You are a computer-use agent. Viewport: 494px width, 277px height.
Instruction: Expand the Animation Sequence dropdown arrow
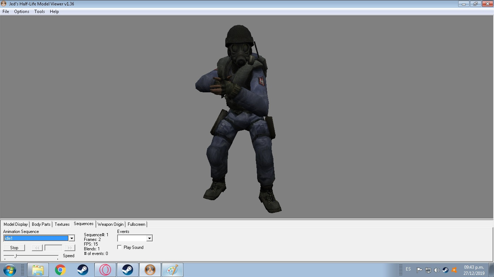click(x=72, y=238)
